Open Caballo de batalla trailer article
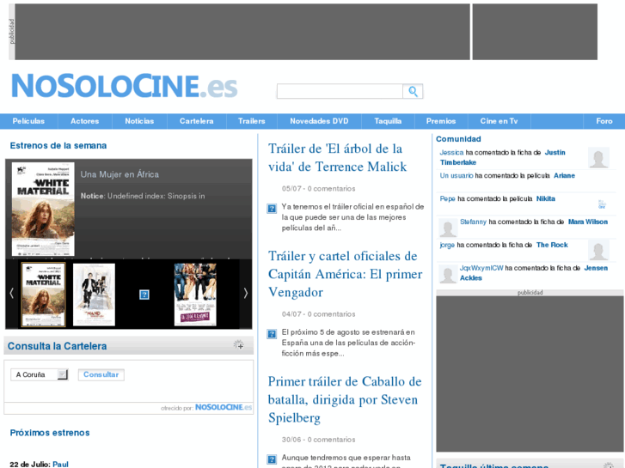 (x=344, y=399)
